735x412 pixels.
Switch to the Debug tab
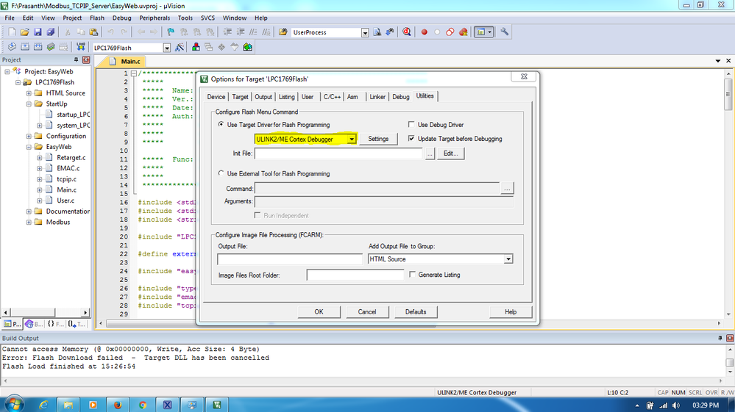(x=401, y=97)
